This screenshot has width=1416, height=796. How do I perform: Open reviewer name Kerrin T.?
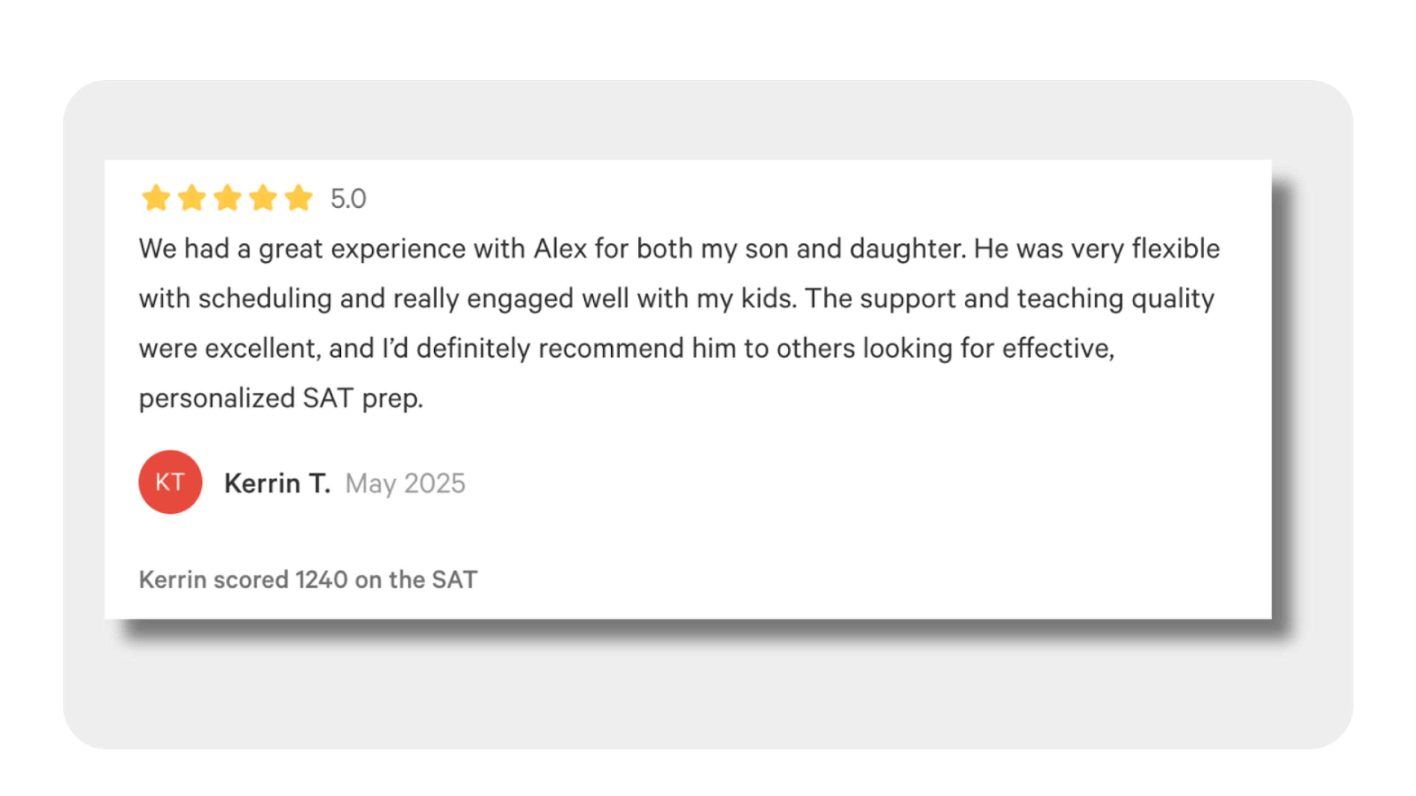pyautogui.click(x=278, y=483)
